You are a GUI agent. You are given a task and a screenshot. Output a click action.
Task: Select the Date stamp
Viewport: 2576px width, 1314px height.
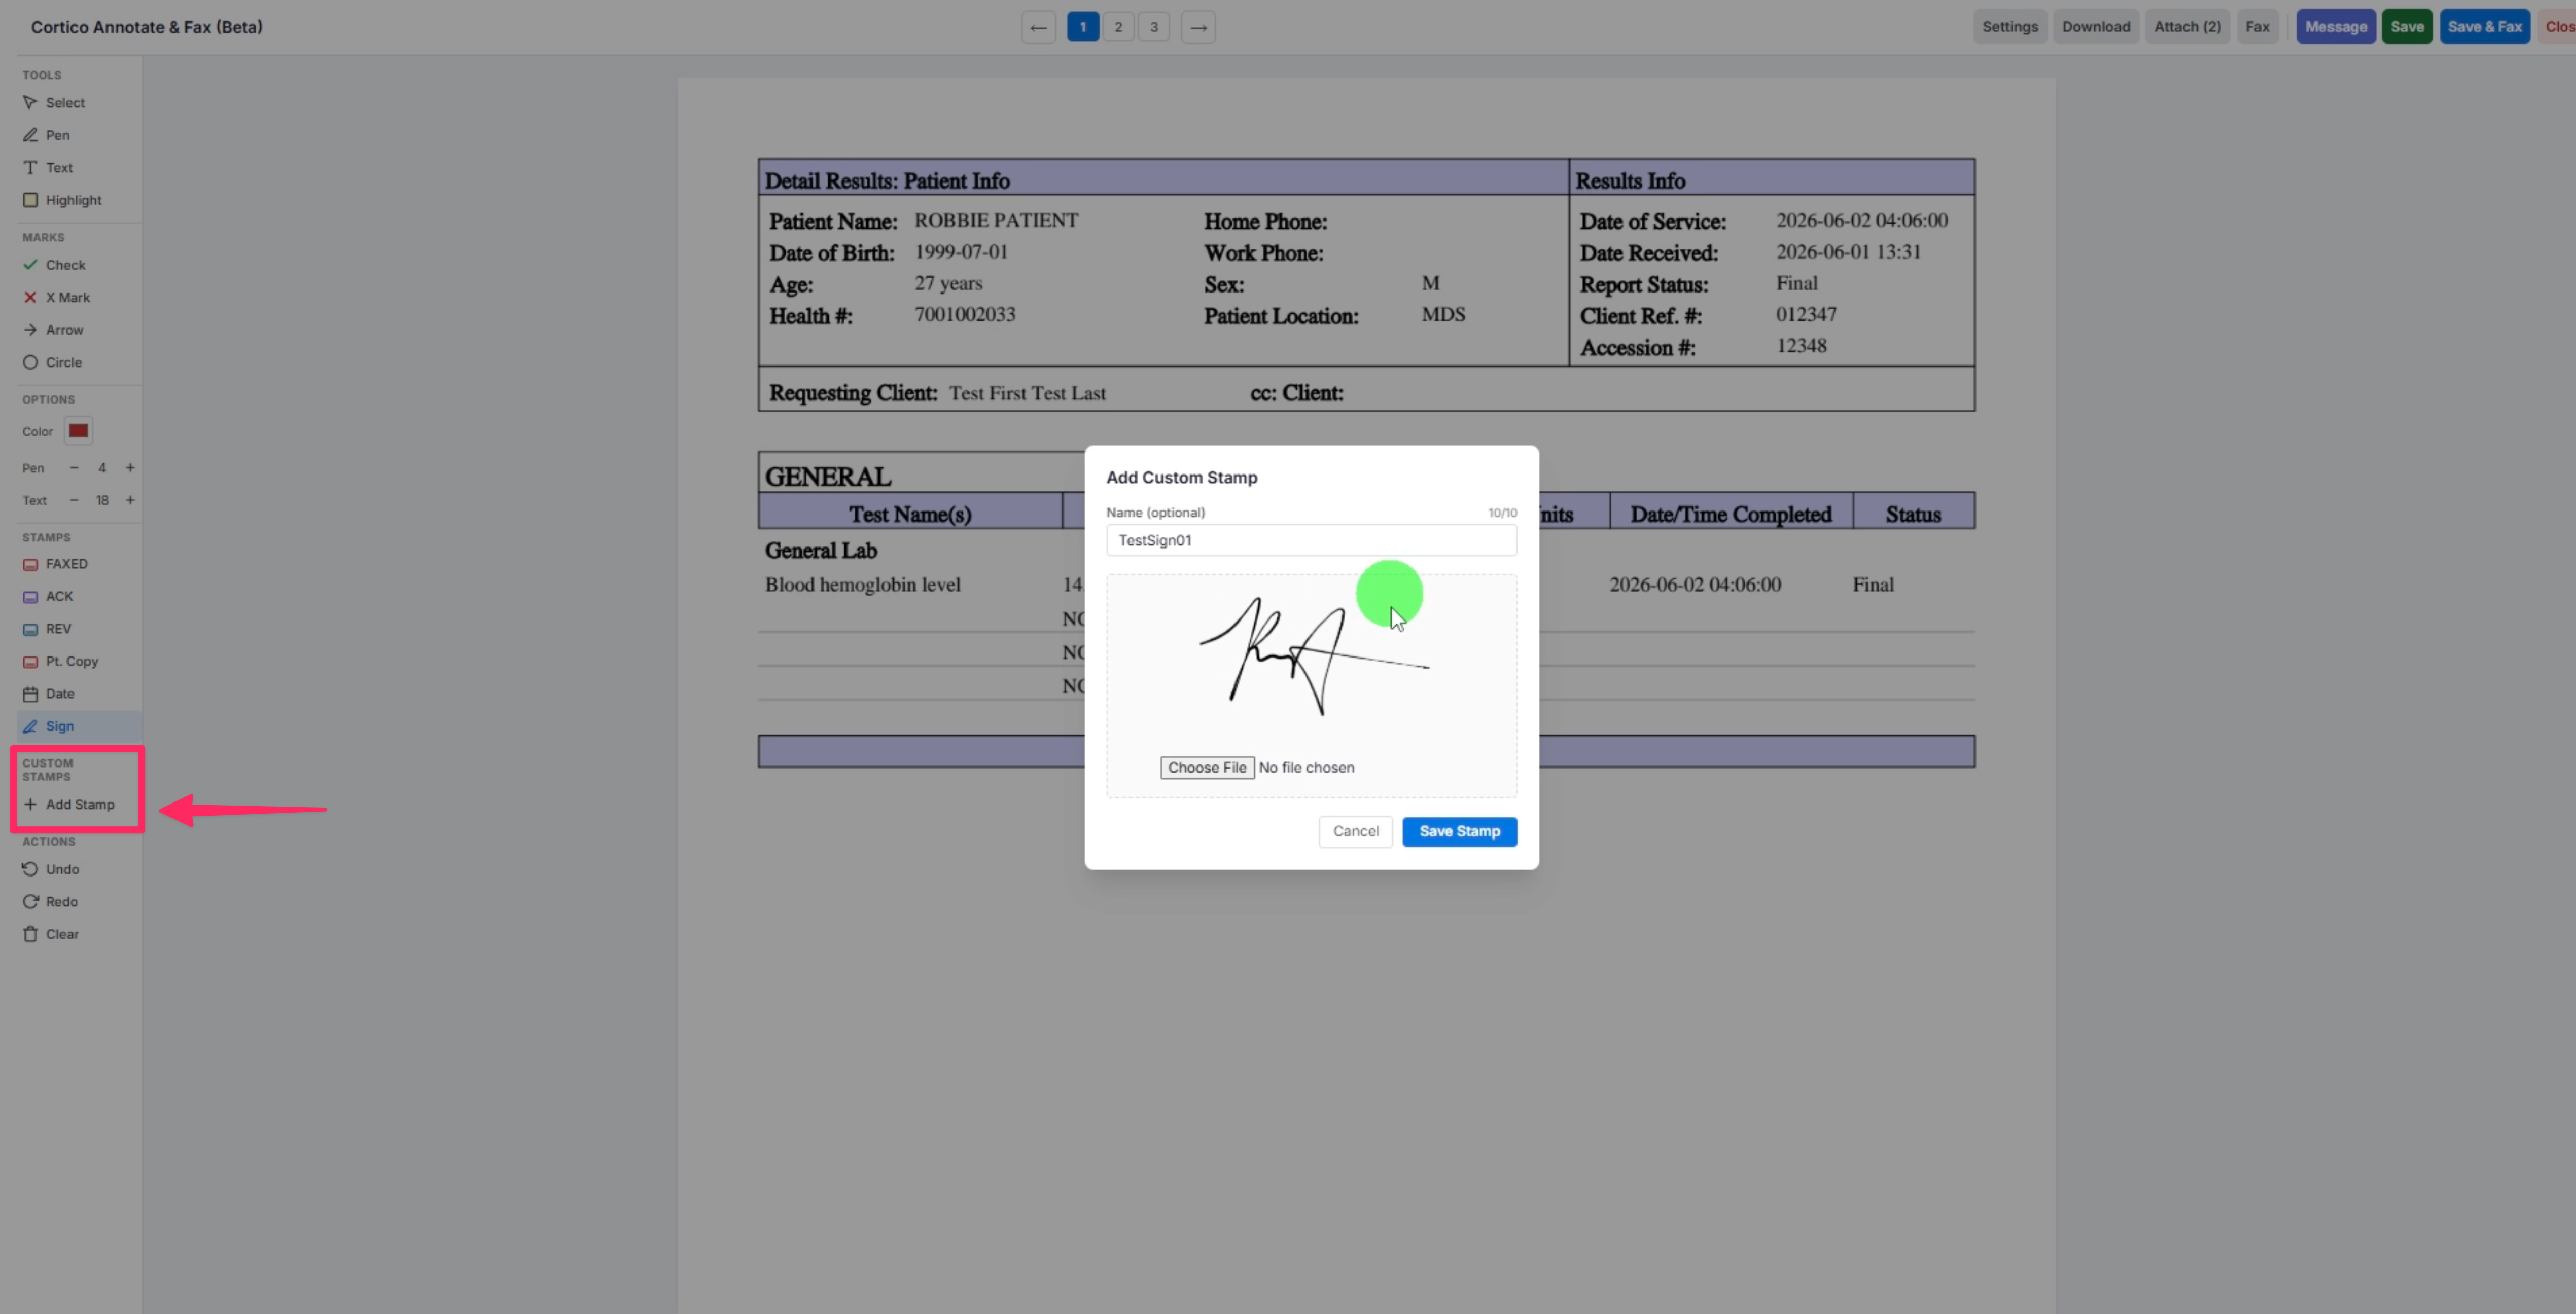(59, 693)
